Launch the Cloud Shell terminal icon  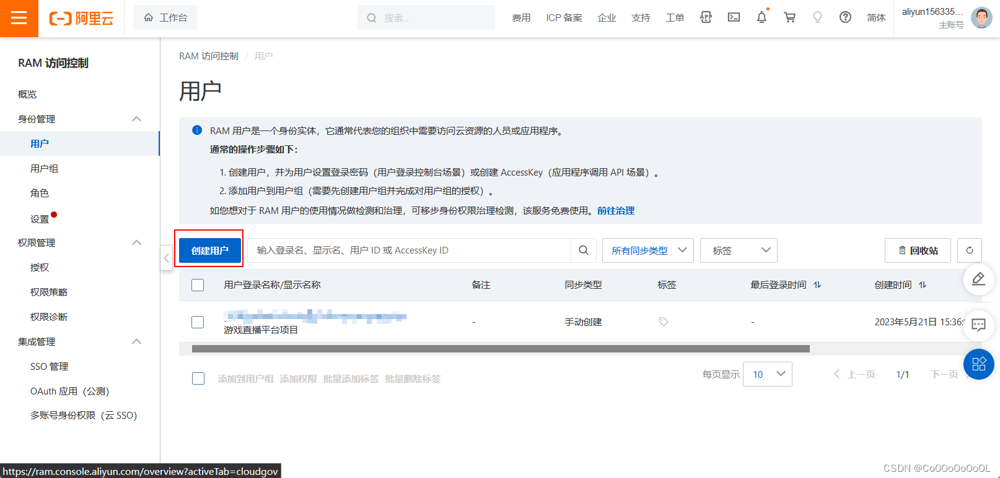point(734,17)
